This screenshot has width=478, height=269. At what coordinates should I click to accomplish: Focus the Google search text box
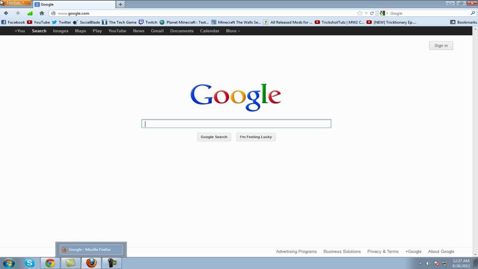236,124
